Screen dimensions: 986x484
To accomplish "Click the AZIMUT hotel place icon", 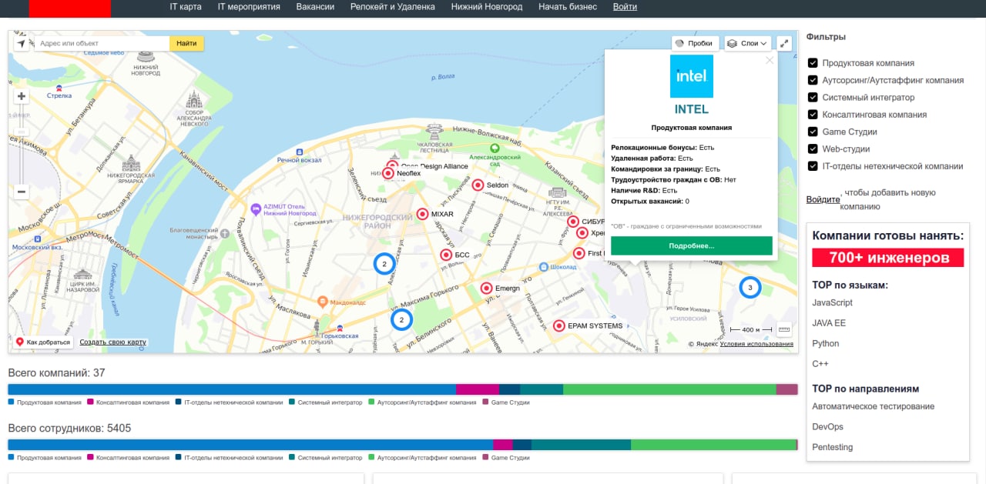I will pos(256,209).
